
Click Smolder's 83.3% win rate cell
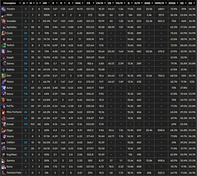(46, 21)
